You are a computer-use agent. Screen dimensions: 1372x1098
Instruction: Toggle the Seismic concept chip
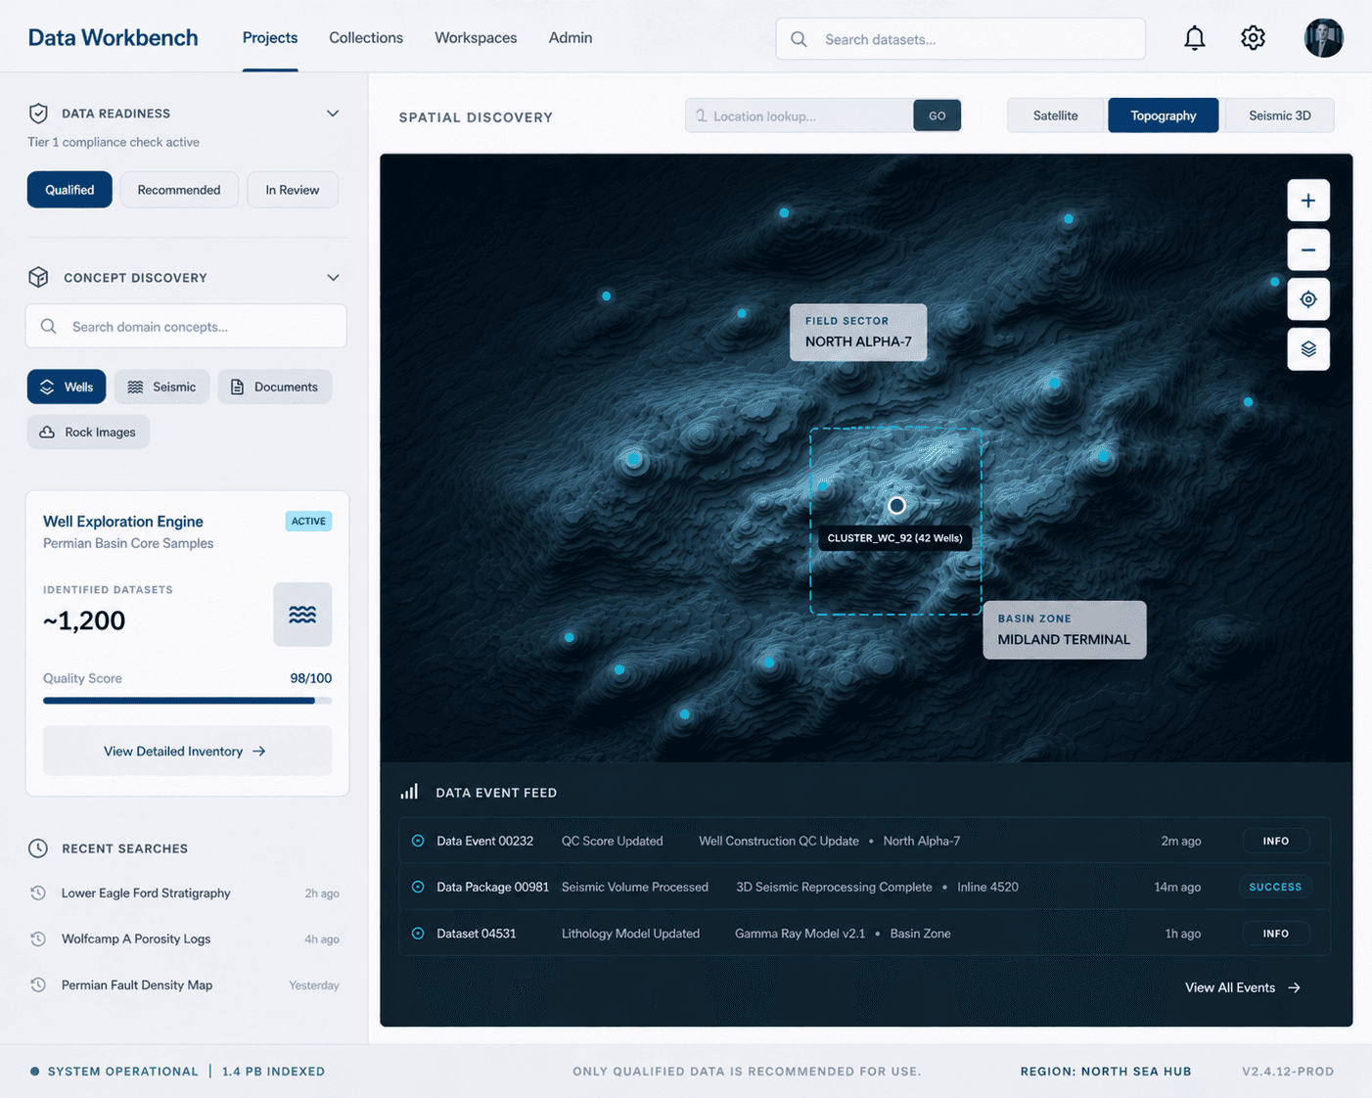161,387
